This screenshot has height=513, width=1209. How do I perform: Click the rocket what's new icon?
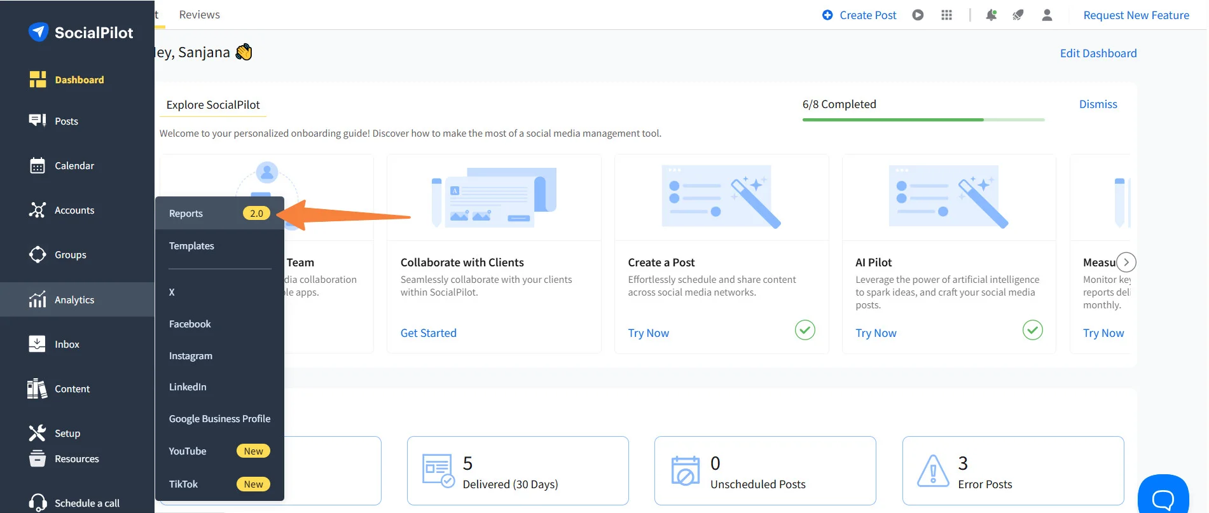coord(1018,15)
